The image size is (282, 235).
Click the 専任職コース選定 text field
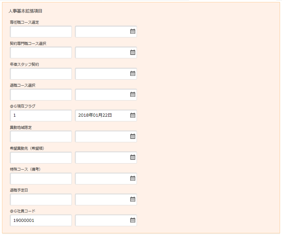click(x=41, y=31)
